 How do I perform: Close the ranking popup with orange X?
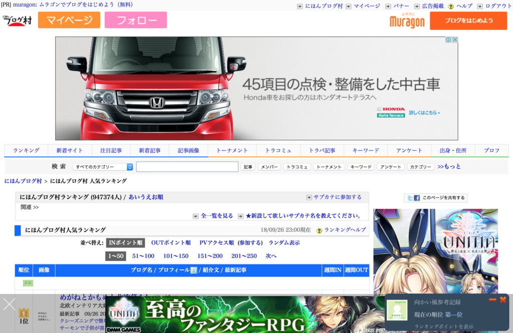coord(503,299)
